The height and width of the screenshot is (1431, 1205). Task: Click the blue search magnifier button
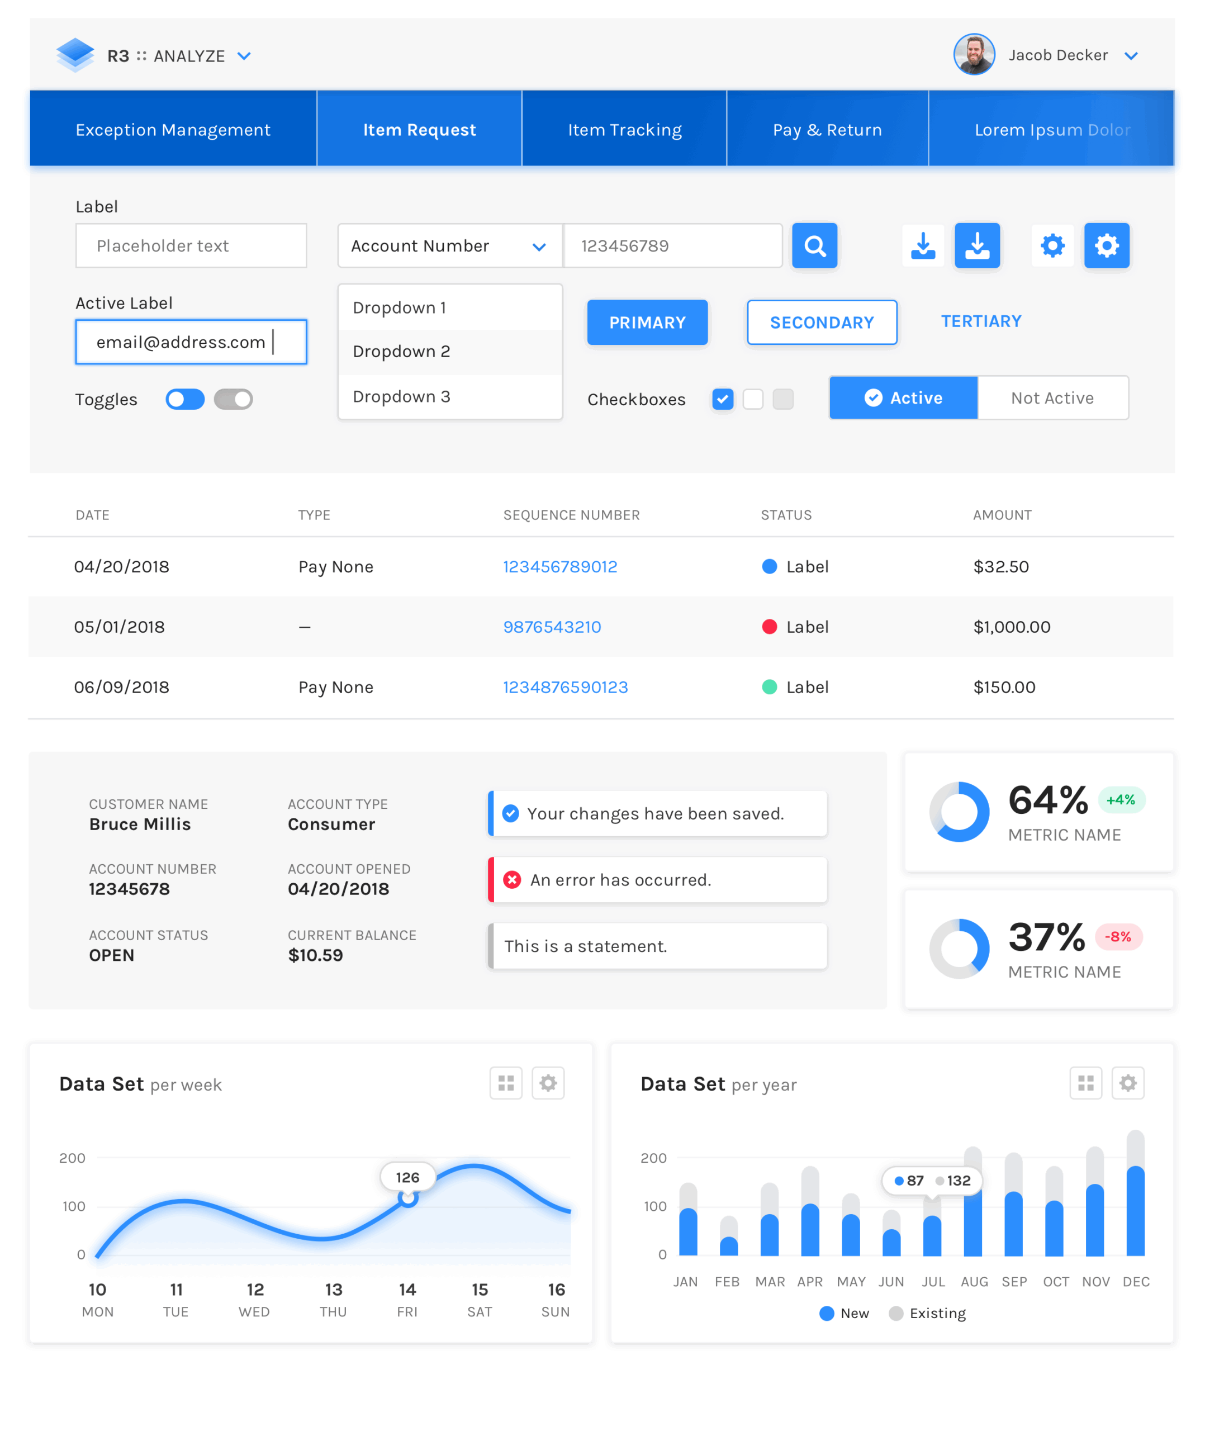[814, 245]
